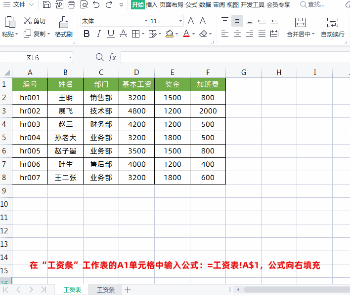This screenshot has height=295, width=350.
Task: Expand border style dropdown arrow
Action: [x=143, y=34]
